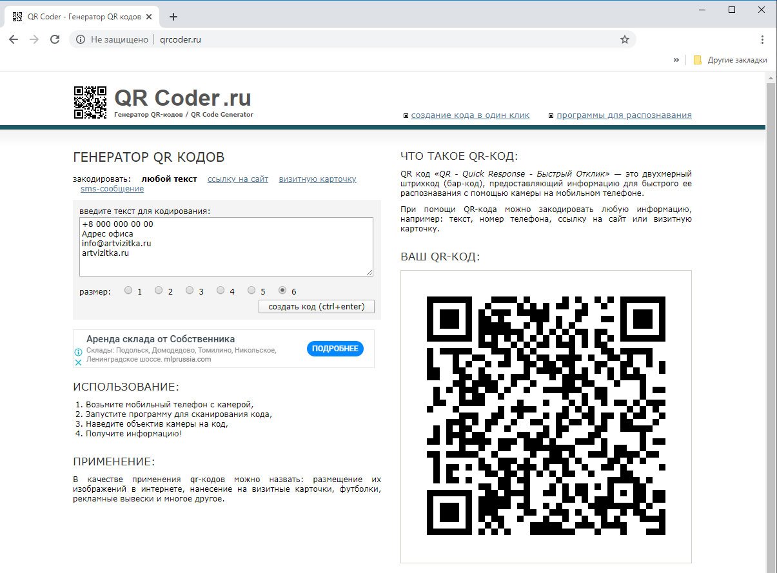Select size radio button 5
Screen dimensions: 777x573
point(252,291)
